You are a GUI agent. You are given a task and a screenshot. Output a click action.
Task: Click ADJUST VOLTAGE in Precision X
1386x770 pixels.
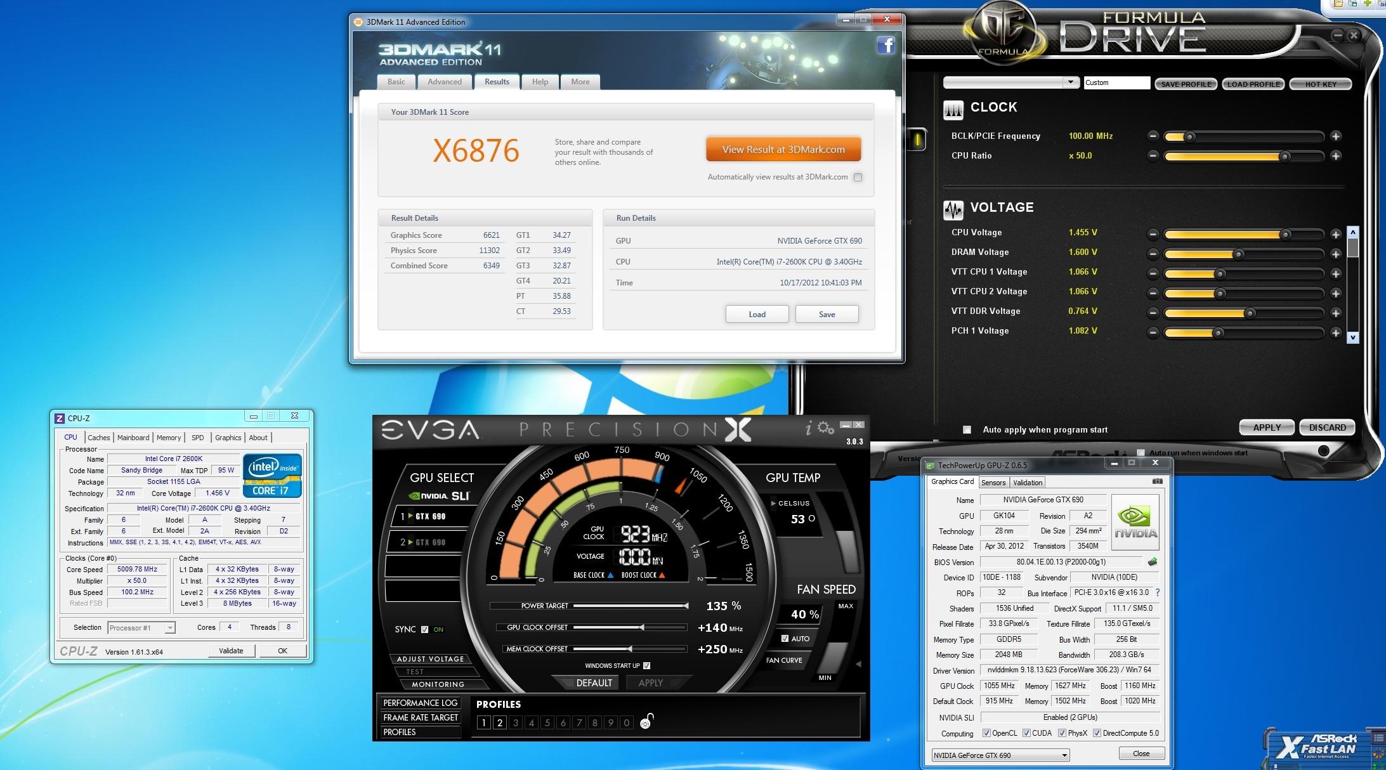(x=431, y=659)
